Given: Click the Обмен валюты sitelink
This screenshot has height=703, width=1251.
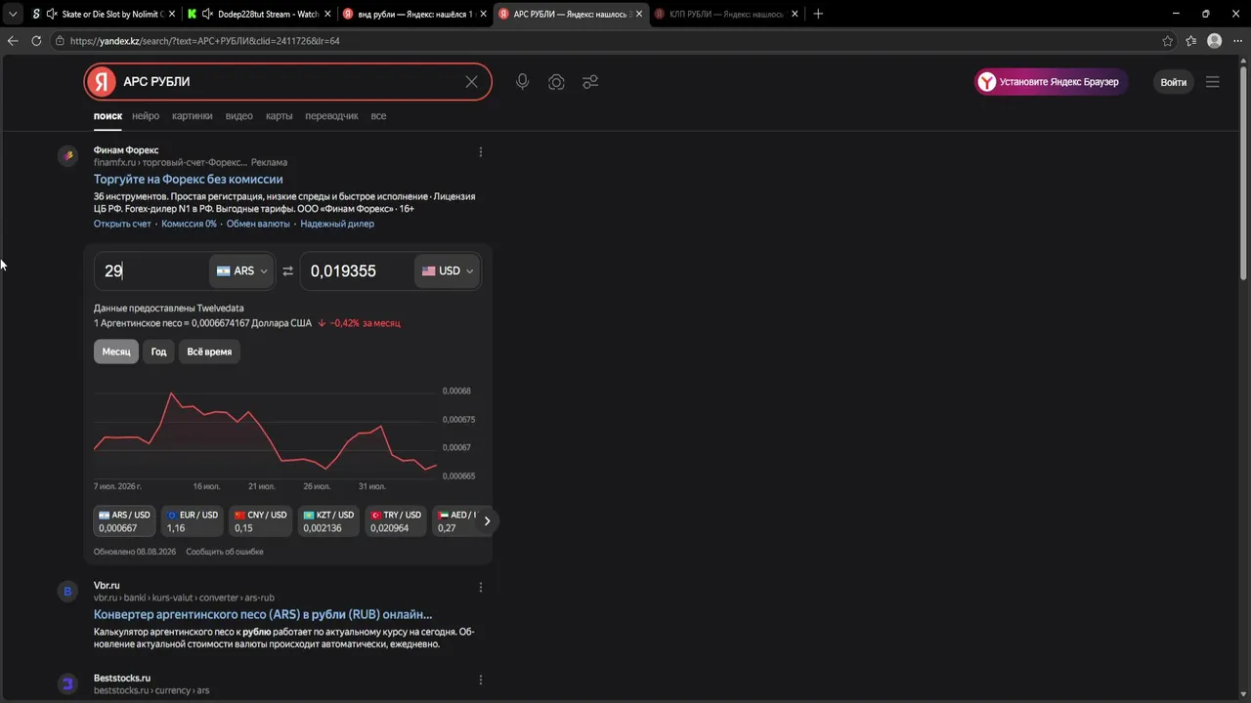Looking at the screenshot, I should 258,224.
